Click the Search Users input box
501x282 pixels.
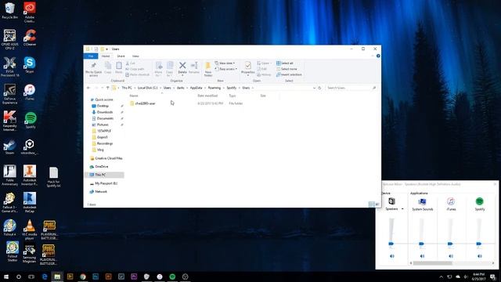tap(351, 88)
